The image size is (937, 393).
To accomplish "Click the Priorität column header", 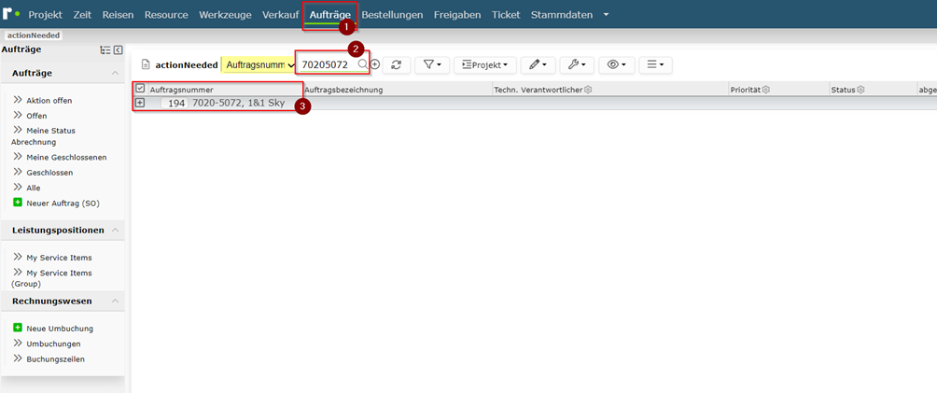I will (x=745, y=90).
